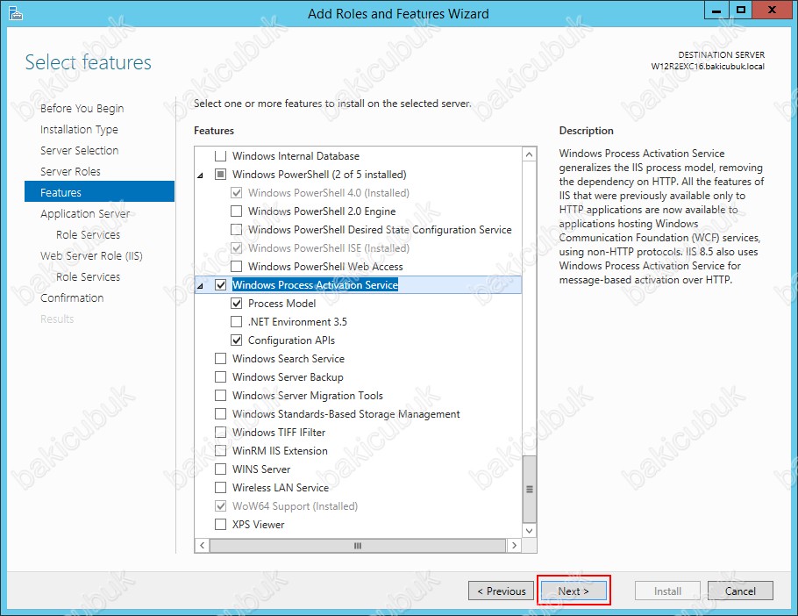The height and width of the screenshot is (616, 798).
Task: Click the horizontal scroll right arrow
Action: click(x=514, y=546)
